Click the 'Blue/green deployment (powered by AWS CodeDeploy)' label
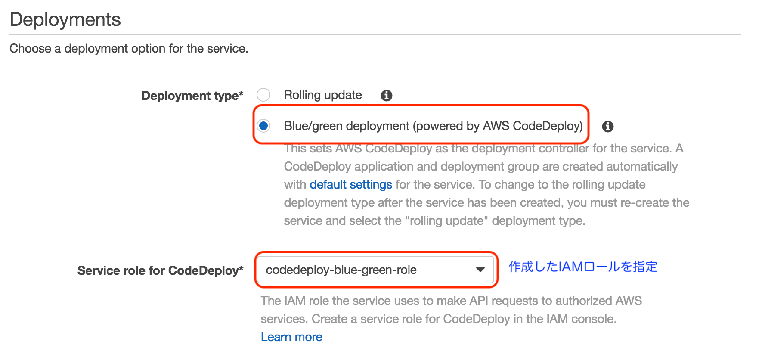The height and width of the screenshot is (354, 762). [433, 126]
